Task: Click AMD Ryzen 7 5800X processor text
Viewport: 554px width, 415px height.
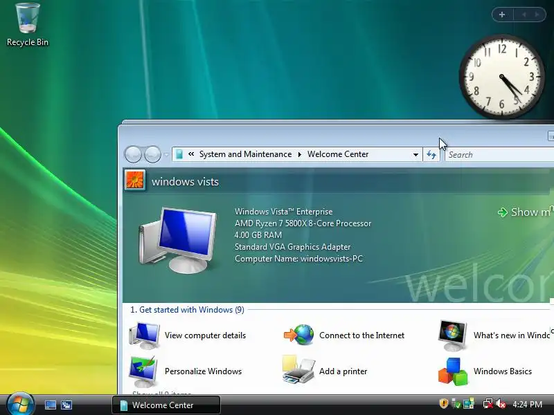Action: click(x=303, y=223)
